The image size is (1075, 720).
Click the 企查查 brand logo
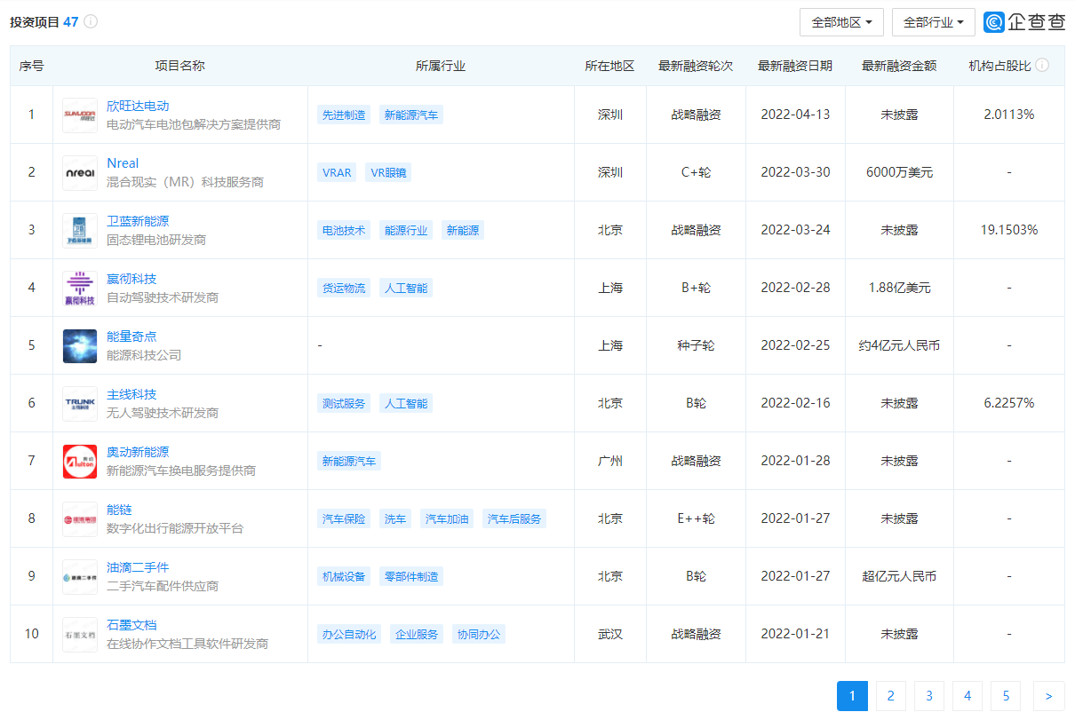click(1024, 22)
